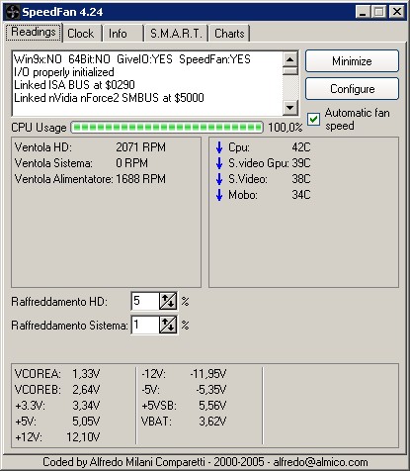This screenshot has height=471, width=410.
Task: Open the Configure dialog
Action: 352,89
